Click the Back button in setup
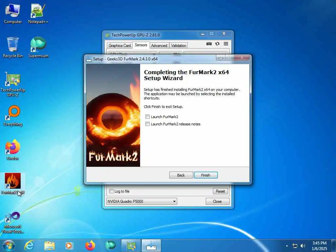 click(181, 175)
